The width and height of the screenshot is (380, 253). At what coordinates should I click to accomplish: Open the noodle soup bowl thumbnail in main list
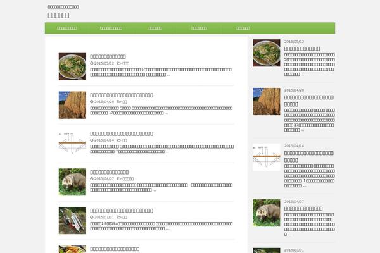tap(72, 66)
